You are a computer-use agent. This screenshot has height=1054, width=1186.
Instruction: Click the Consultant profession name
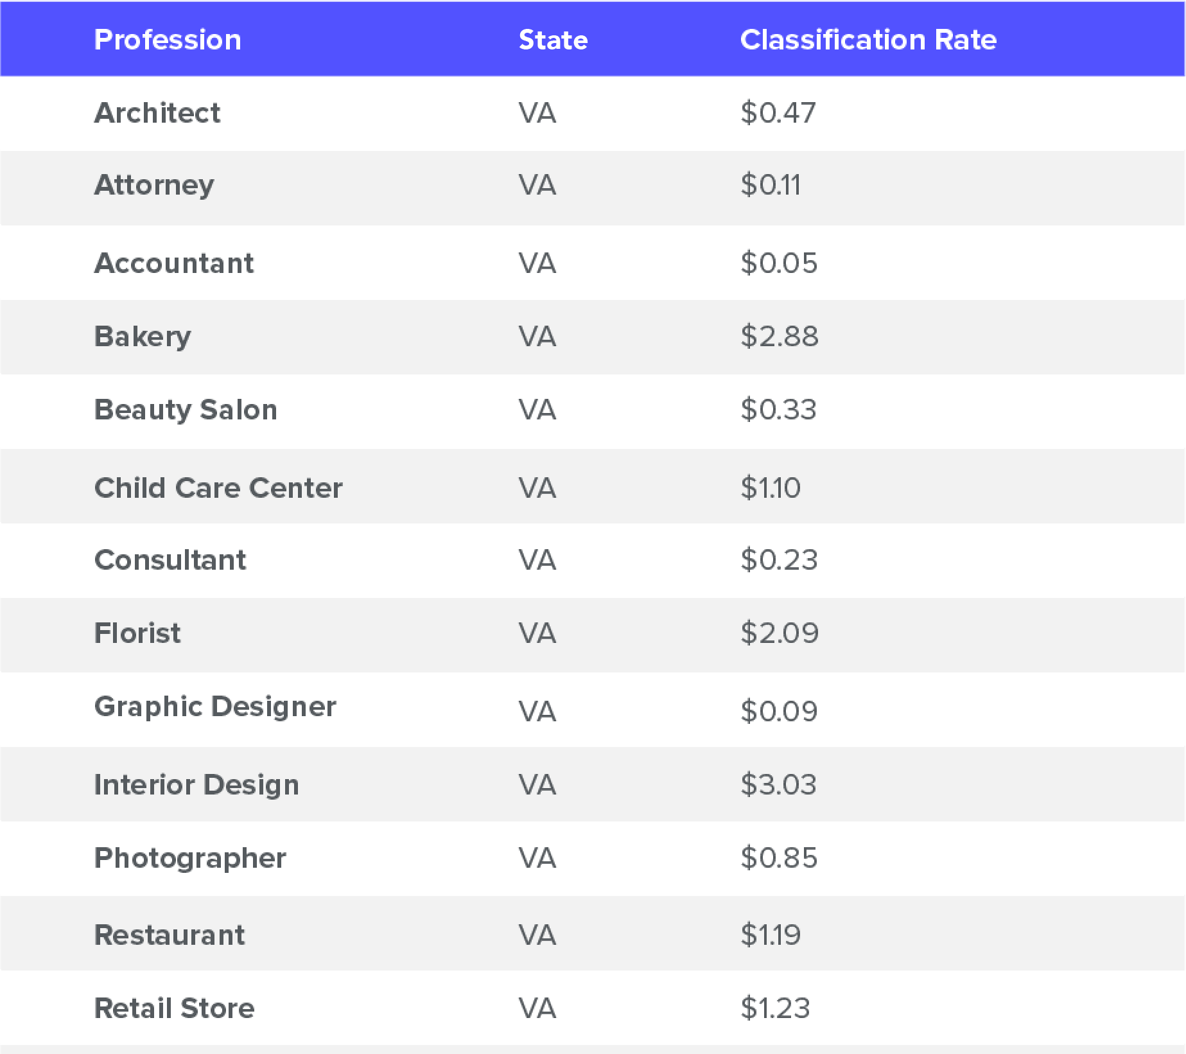pyautogui.click(x=170, y=560)
